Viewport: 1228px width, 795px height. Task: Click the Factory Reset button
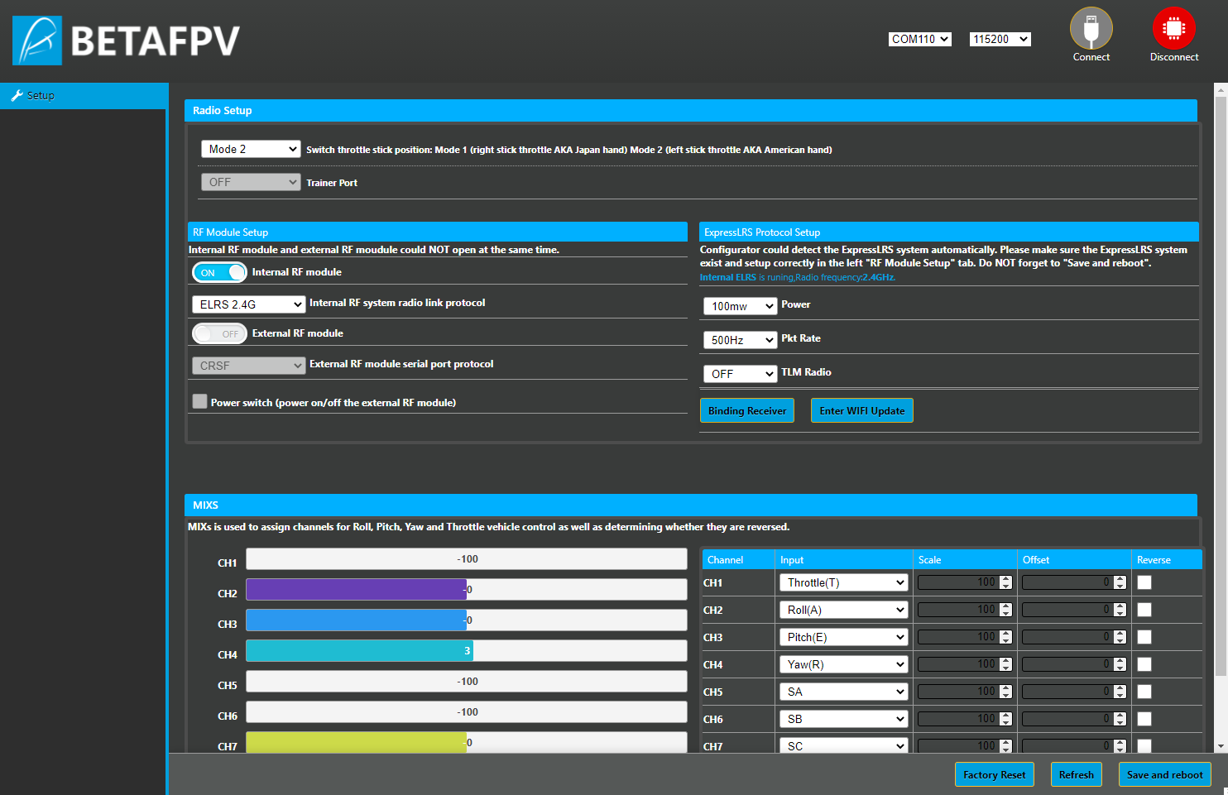click(994, 774)
